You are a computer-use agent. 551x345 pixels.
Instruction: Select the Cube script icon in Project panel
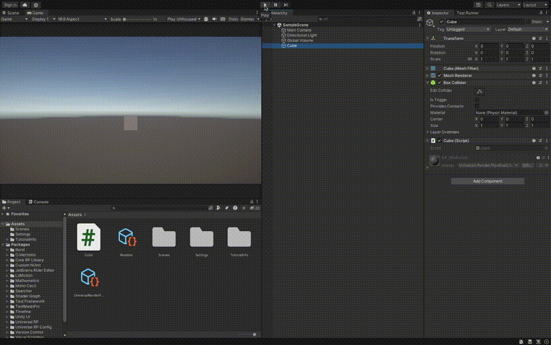[x=88, y=237]
